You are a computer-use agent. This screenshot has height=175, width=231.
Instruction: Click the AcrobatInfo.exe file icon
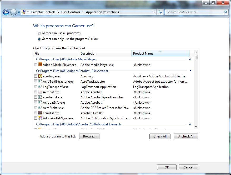(40, 102)
